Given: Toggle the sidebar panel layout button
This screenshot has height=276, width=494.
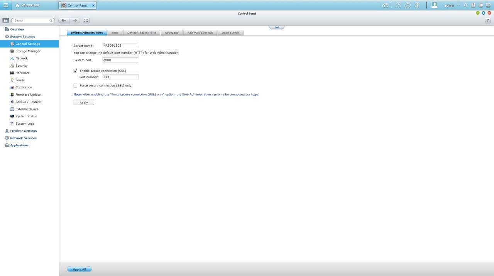Looking at the screenshot, I should tap(6, 20).
